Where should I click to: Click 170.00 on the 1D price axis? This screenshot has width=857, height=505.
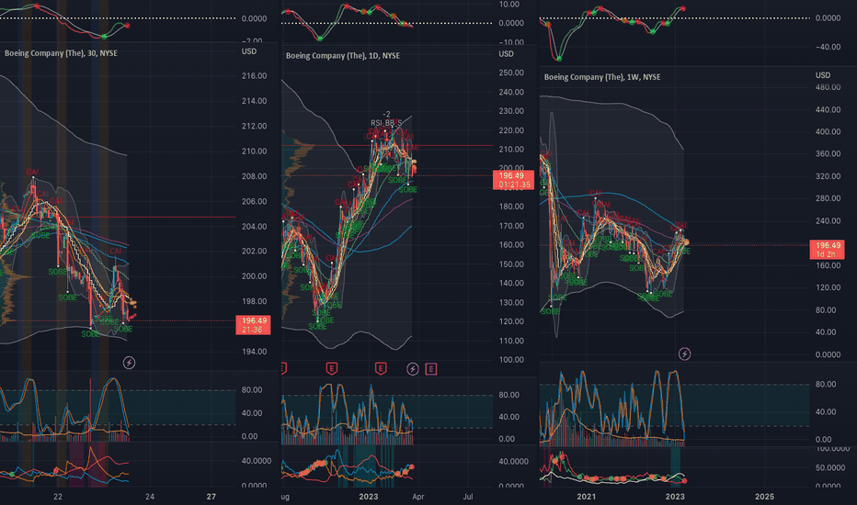click(511, 226)
